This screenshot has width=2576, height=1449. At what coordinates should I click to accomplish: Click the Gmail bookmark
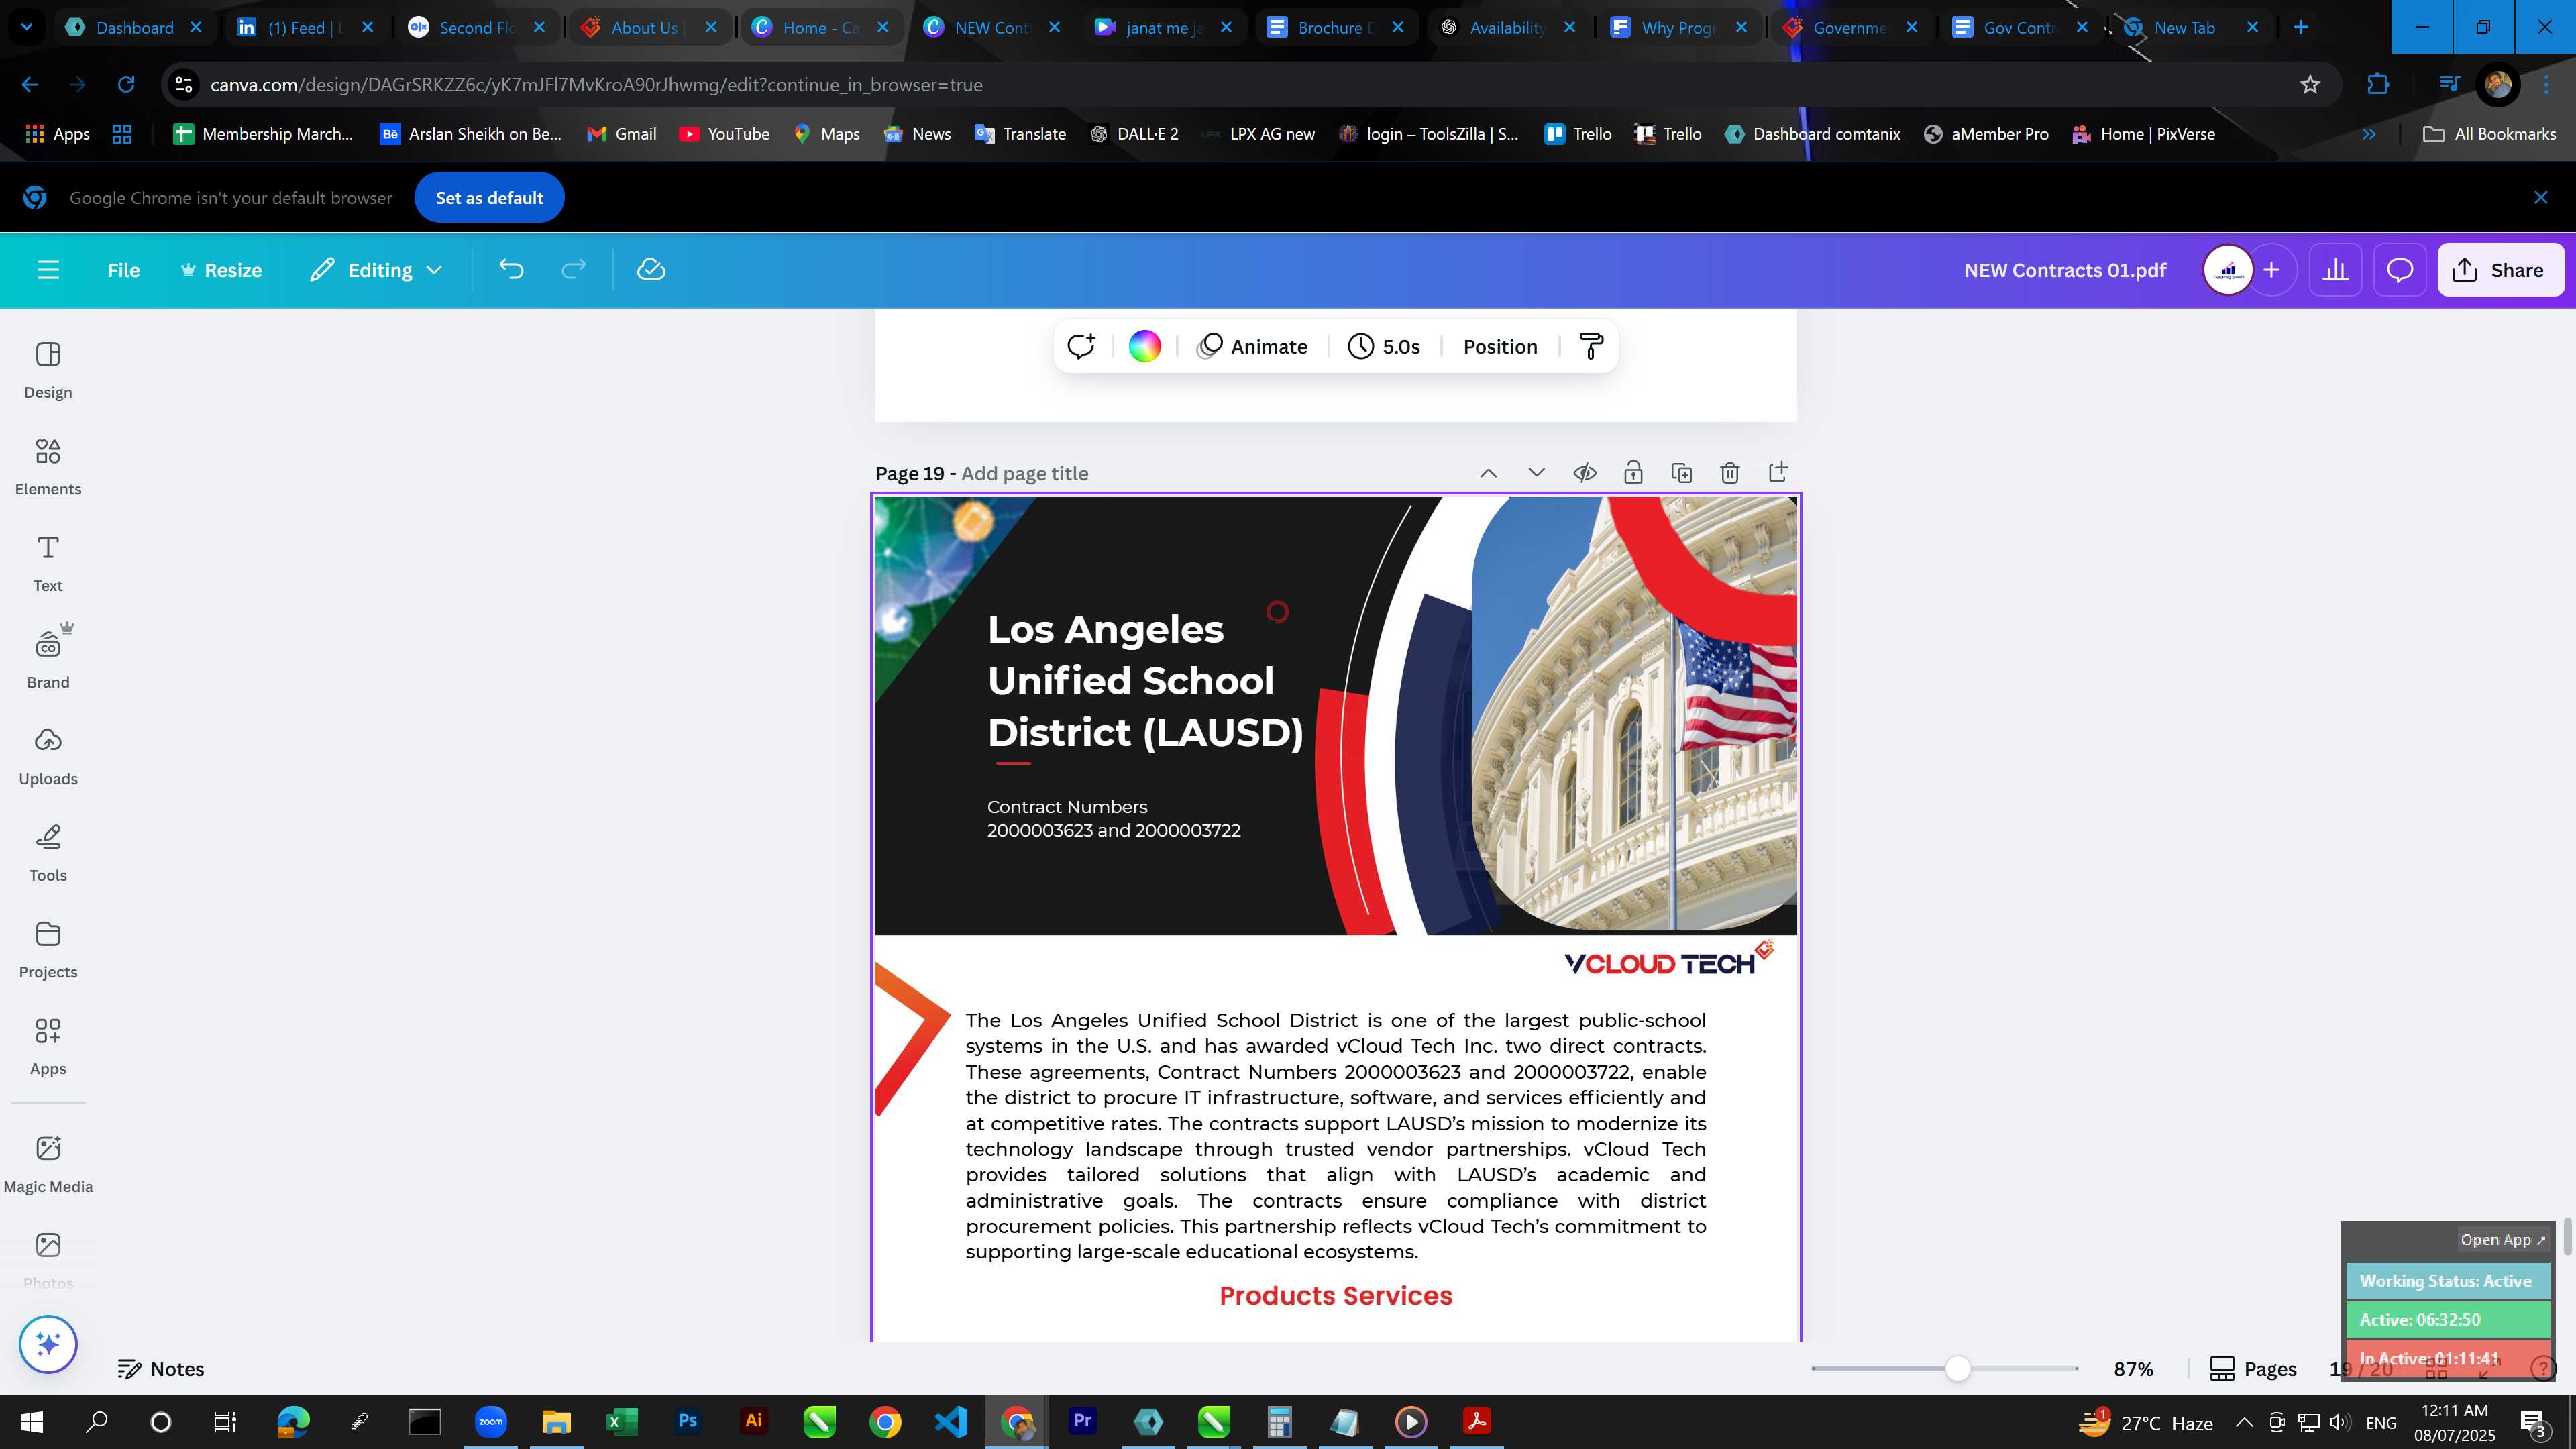click(621, 134)
